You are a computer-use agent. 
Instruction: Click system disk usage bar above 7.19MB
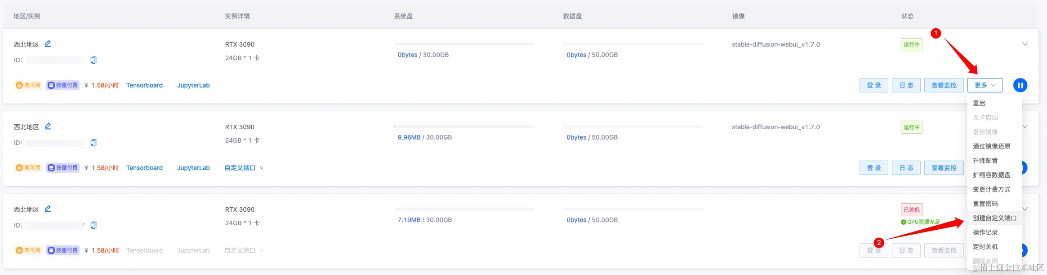[x=464, y=209]
